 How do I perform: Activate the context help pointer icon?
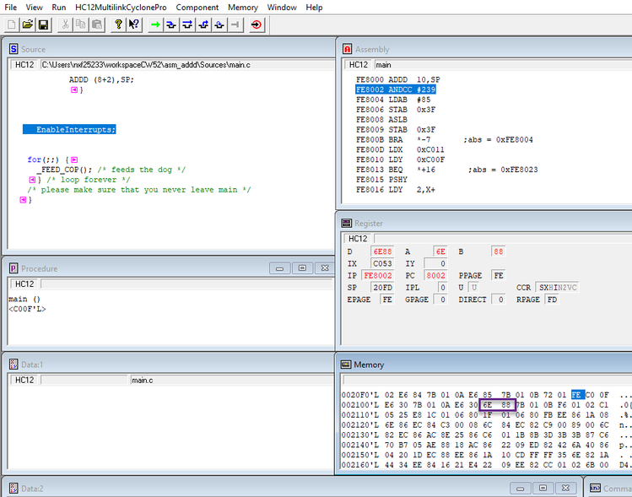(x=133, y=24)
